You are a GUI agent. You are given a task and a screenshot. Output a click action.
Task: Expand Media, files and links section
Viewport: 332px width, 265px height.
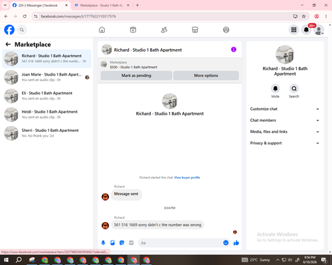tap(285, 132)
